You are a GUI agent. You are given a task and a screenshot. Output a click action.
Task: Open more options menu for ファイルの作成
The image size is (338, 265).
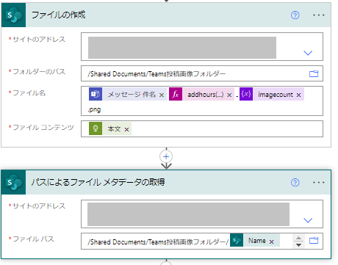[x=319, y=15]
